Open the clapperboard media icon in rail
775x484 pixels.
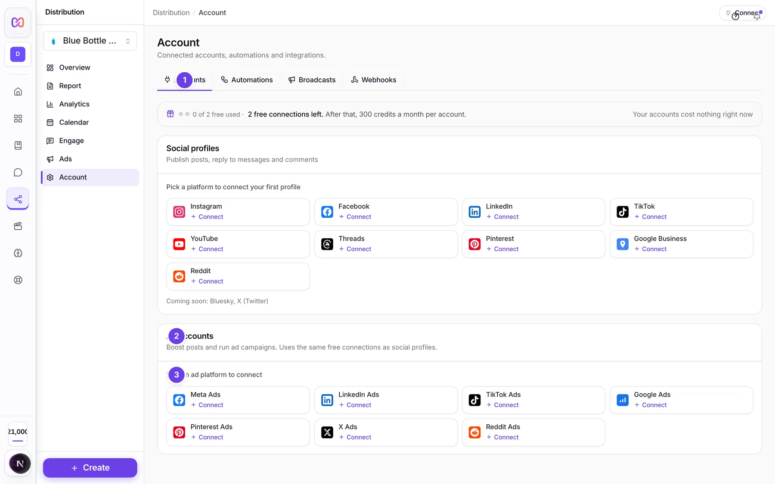(x=18, y=226)
